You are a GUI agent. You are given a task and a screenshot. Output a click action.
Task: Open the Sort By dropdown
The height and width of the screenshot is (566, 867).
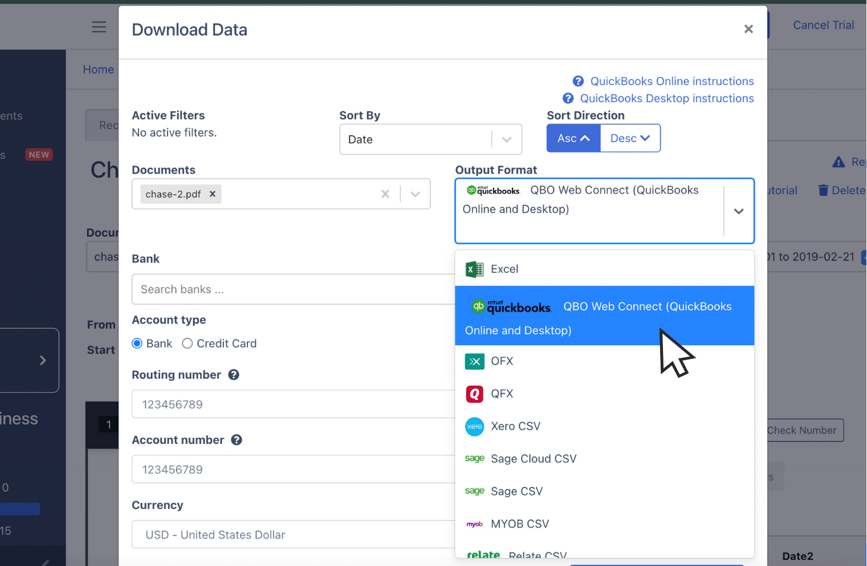tap(506, 139)
